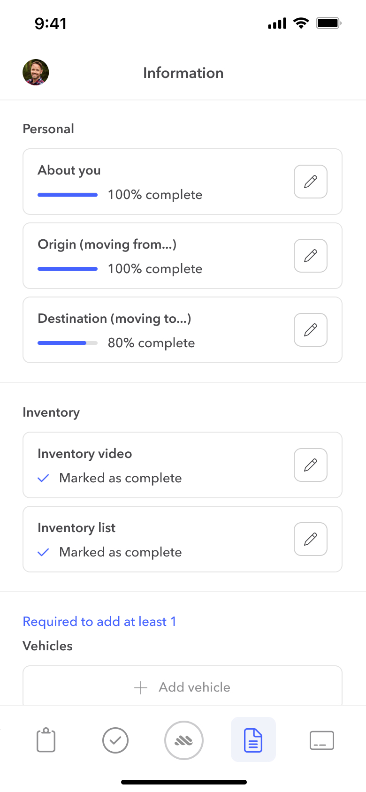Edit Destination moving to details
Image resolution: width=366 pixels, height=792 pixels.
[310, 330]
